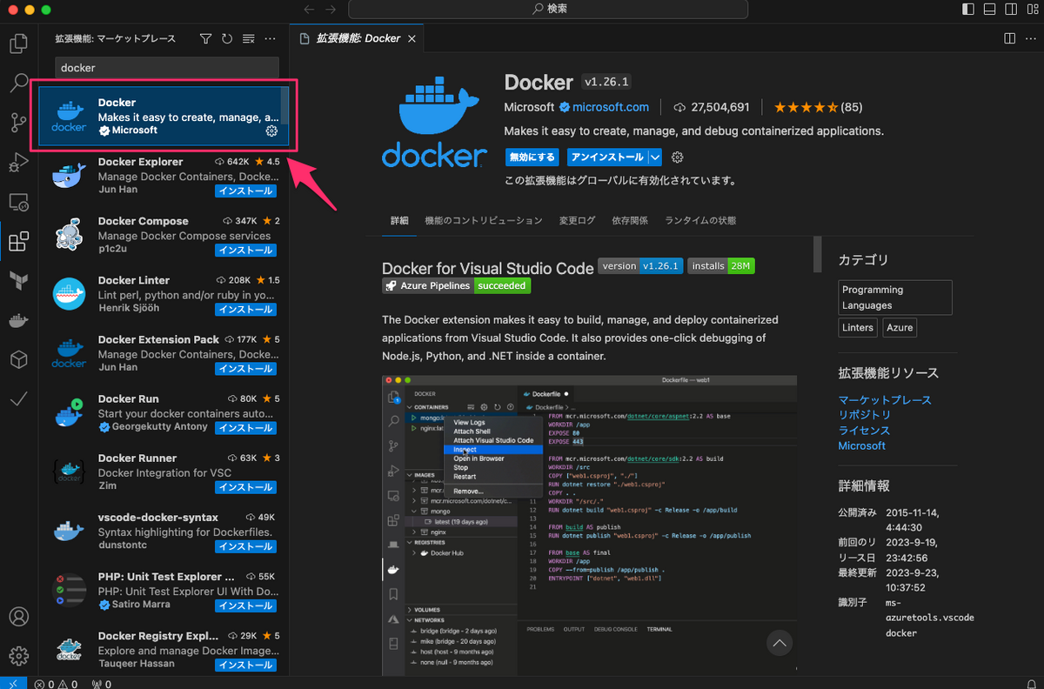
Task: Customize layout icon in title bar
Action: point(1032,9)
